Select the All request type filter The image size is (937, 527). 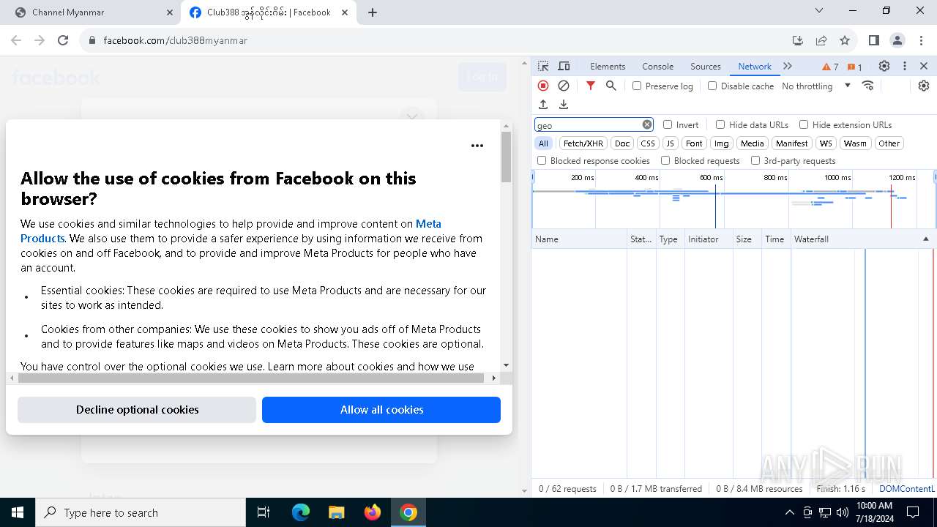click(543, 143)
